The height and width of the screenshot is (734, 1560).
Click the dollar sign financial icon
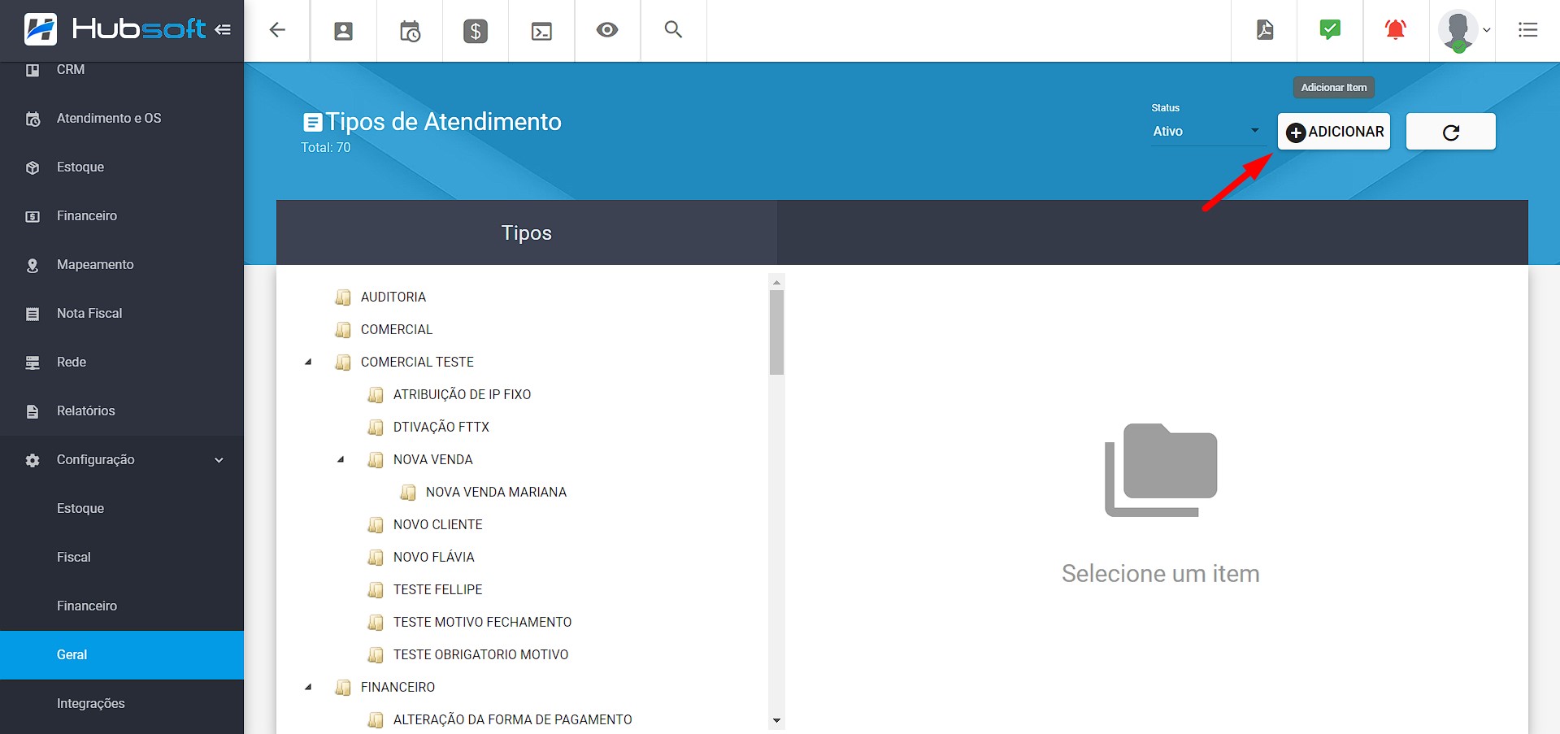(x=476, y=31)
